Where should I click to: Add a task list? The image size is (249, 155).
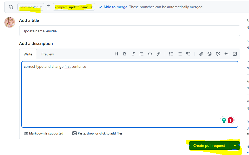pyautogui.click(x=188, y=54)
